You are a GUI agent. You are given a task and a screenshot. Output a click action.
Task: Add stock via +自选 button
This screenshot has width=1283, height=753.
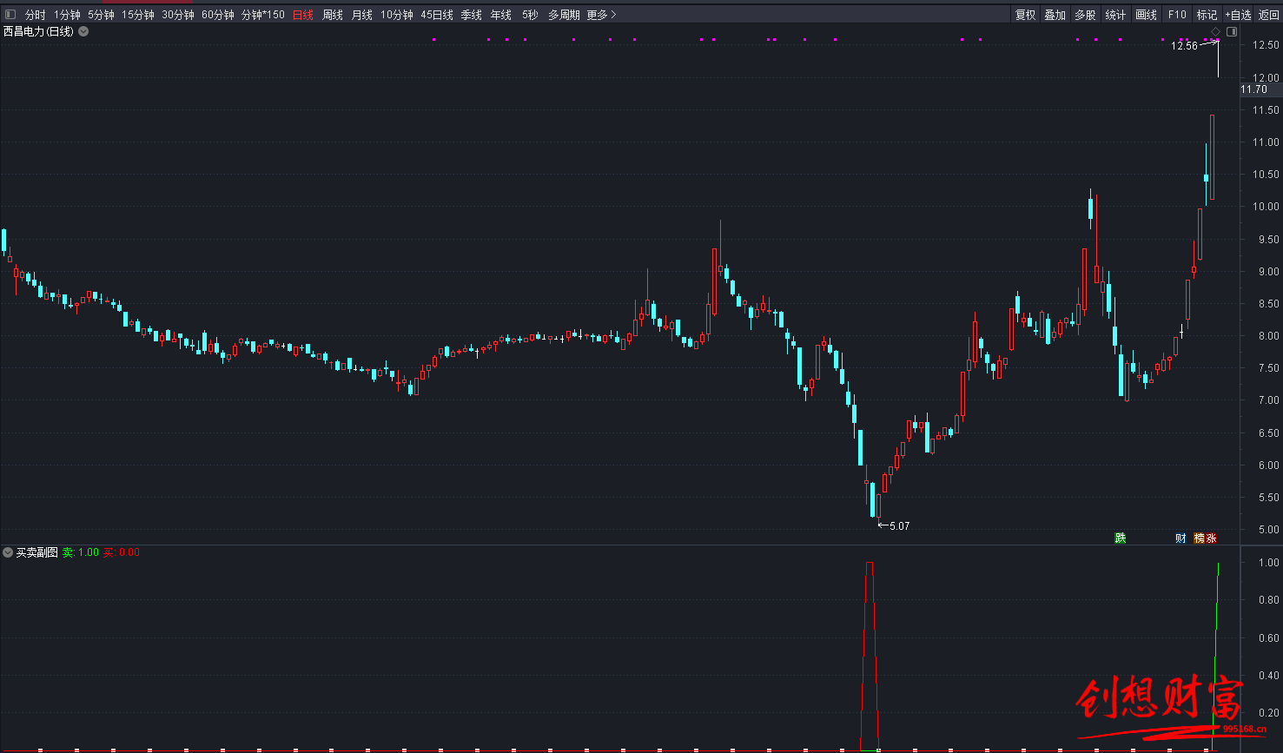pyautogui.click(x=1238, y=15)
